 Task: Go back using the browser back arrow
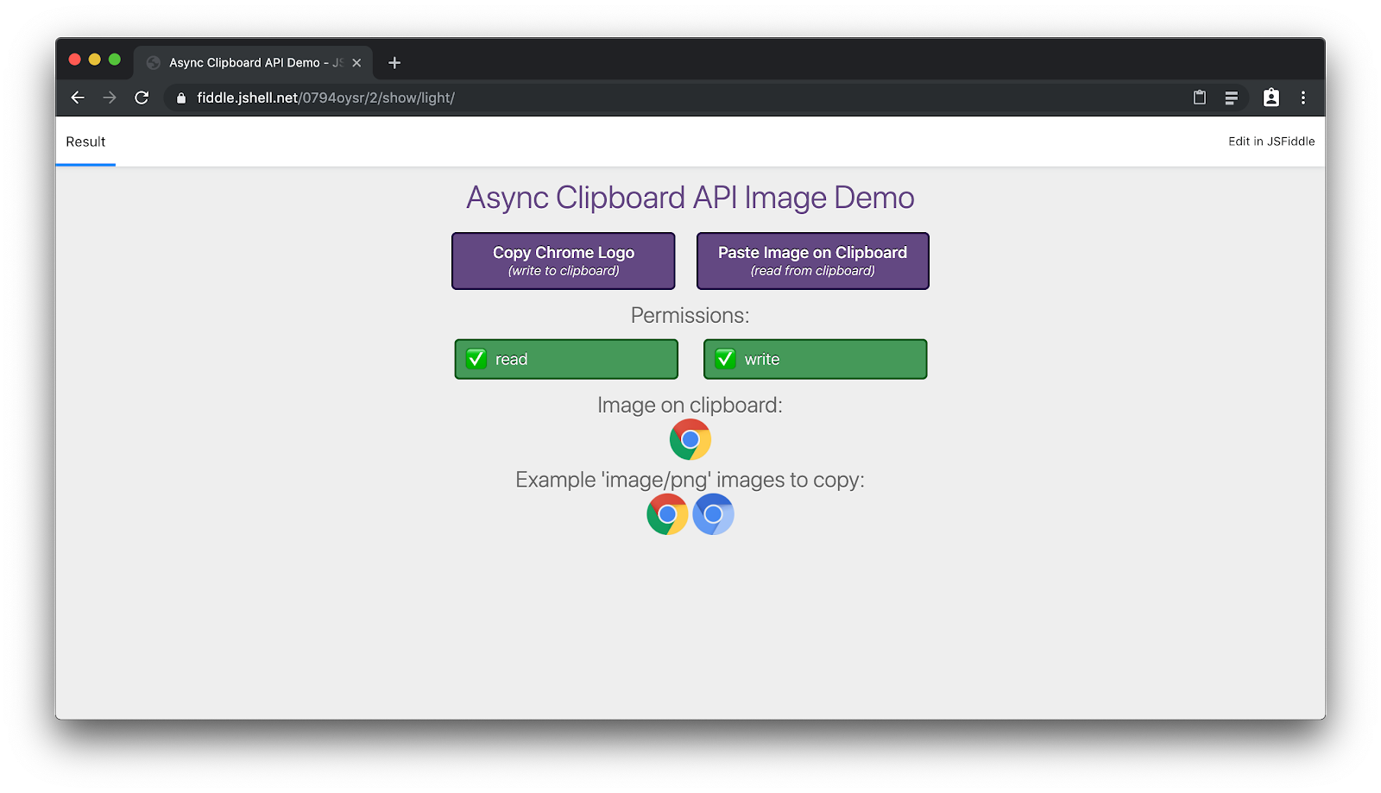pos(78,98)
